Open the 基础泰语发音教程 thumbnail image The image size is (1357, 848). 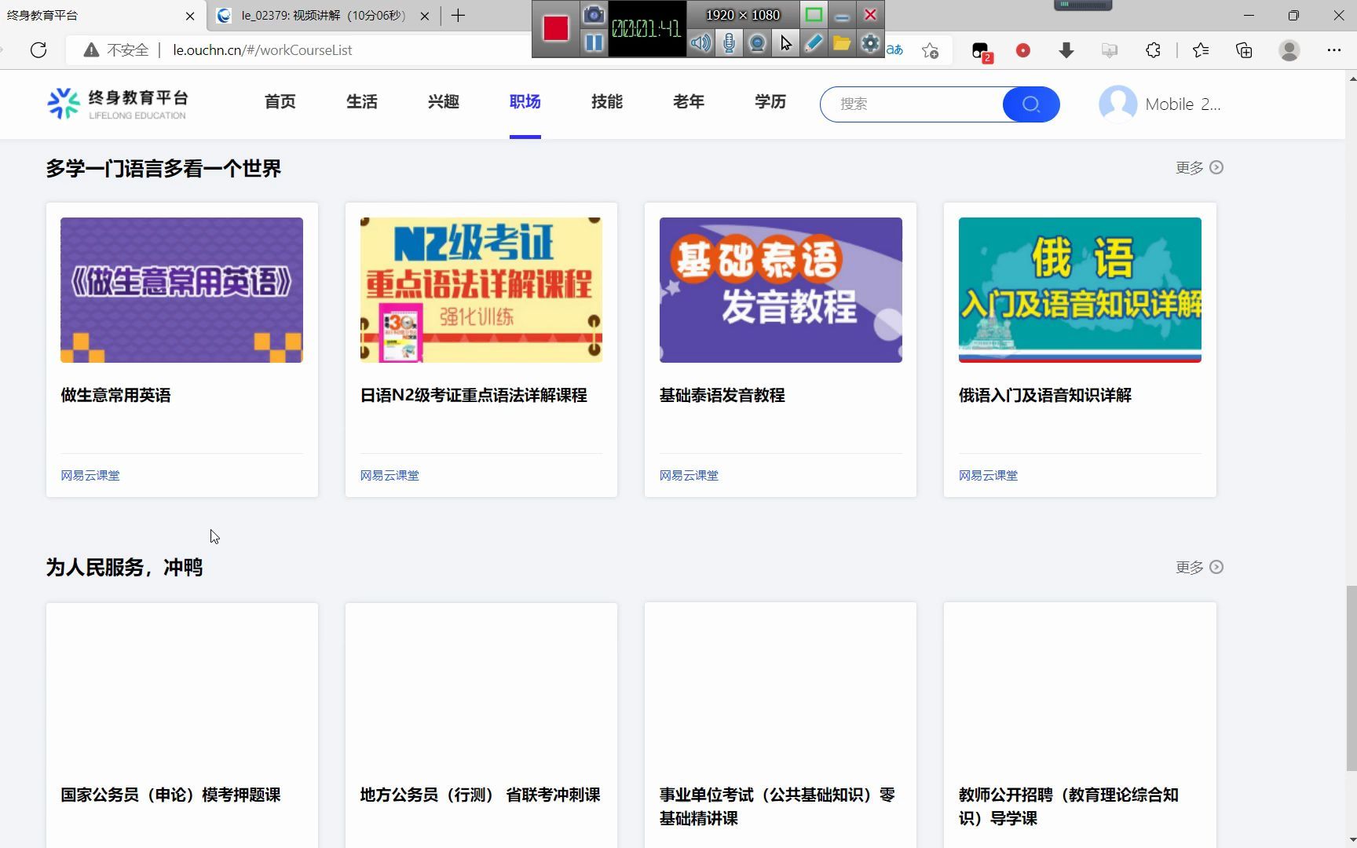tap(781, 290)
